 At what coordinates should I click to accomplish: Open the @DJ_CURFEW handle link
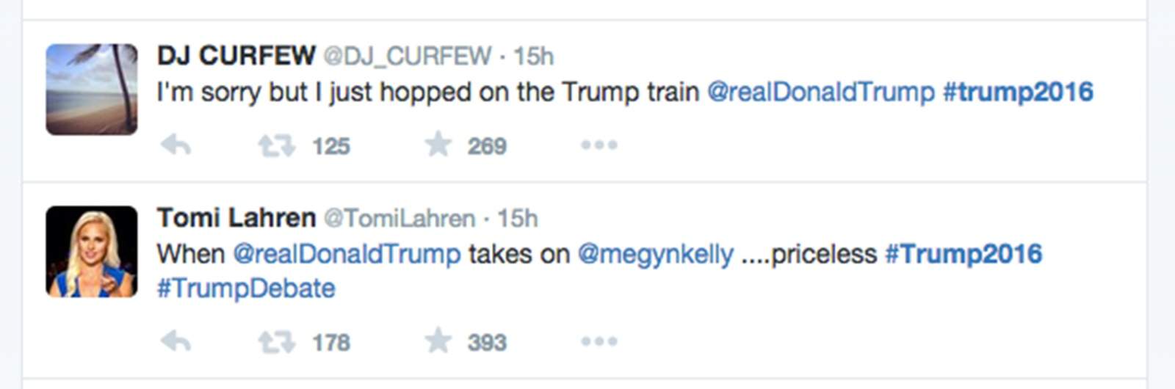point(407,57)
